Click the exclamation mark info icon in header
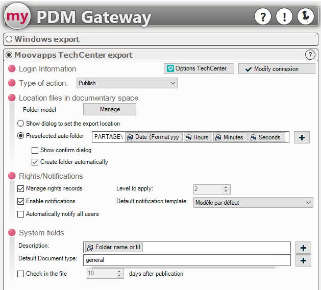 click(x=284, y=17)
